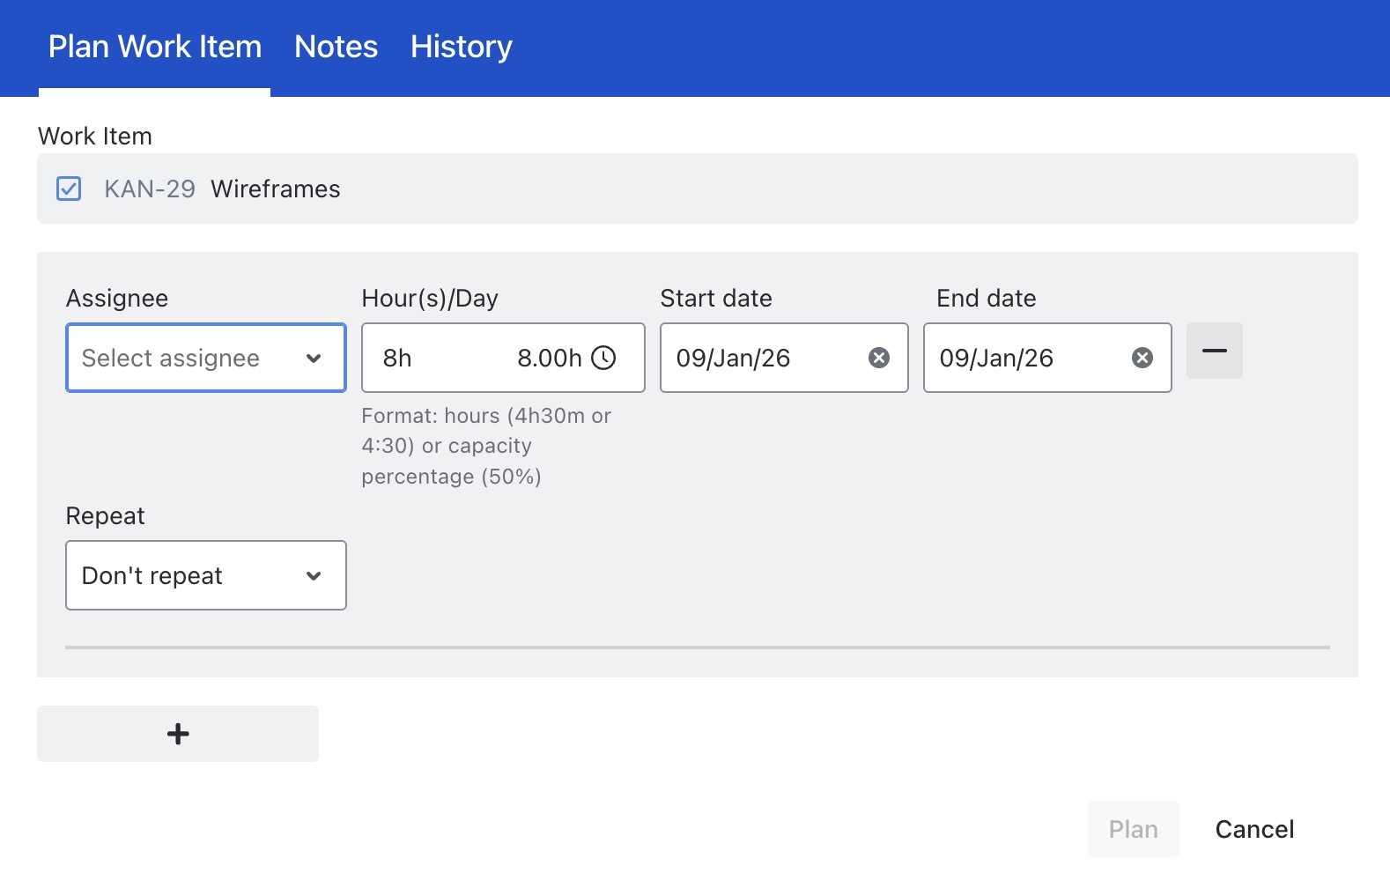The image size is (1390, 888).
Task: Clear the Start date value
Action: pyautogui.click(x=878, y=358)
